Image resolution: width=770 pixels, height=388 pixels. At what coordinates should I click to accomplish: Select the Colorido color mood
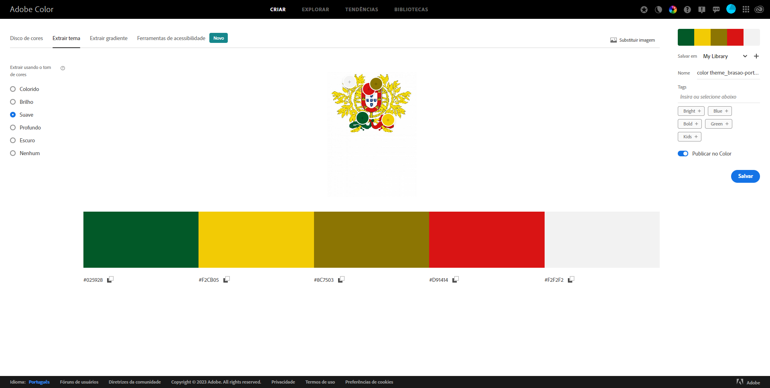(x=13, y=89)
